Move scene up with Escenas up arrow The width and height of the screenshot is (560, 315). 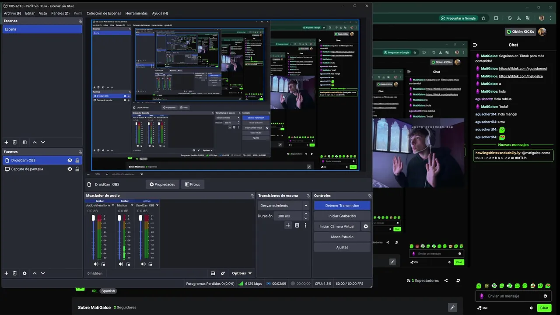coord(35,142)
